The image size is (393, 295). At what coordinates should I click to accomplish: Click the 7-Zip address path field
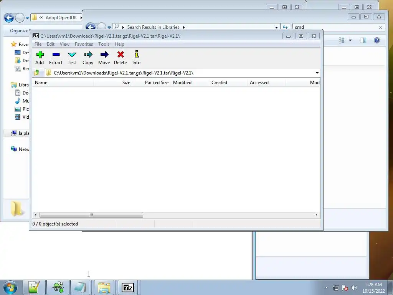pos(179,73)
